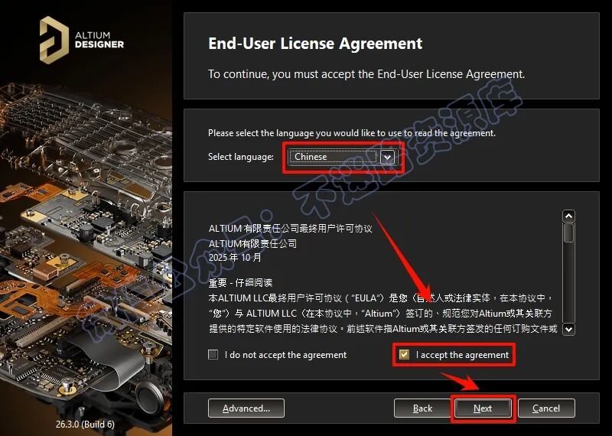Click the 'I do not accept the agreement' label
612x436 pixels.
click(285, 355)
